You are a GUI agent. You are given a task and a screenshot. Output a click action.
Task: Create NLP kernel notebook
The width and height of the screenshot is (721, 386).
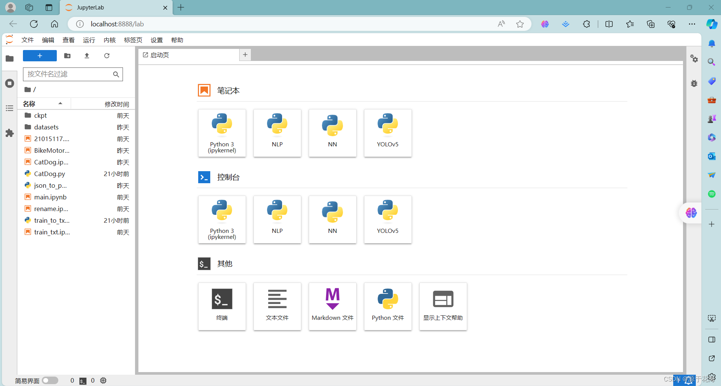tap(277, 133)
